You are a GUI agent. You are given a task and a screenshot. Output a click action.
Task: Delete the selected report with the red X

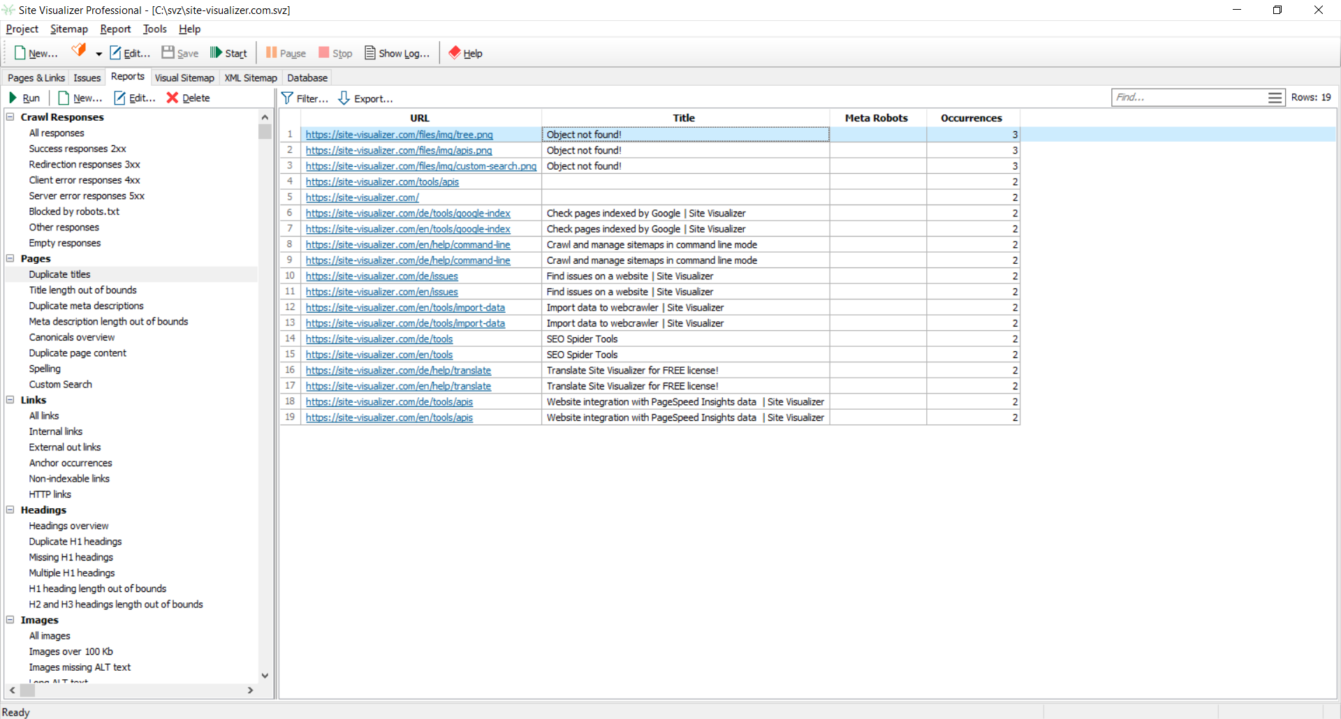[x=173, y=98]
